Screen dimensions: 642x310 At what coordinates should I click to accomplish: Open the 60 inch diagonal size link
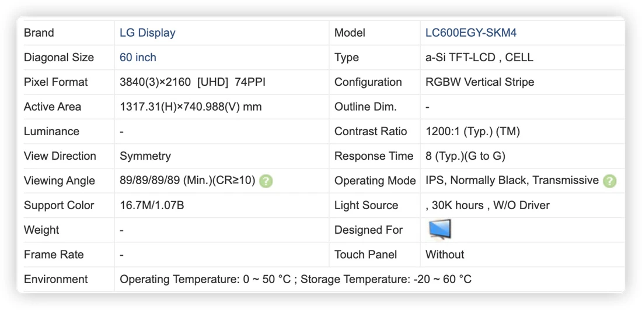click(x=138, y=57)
